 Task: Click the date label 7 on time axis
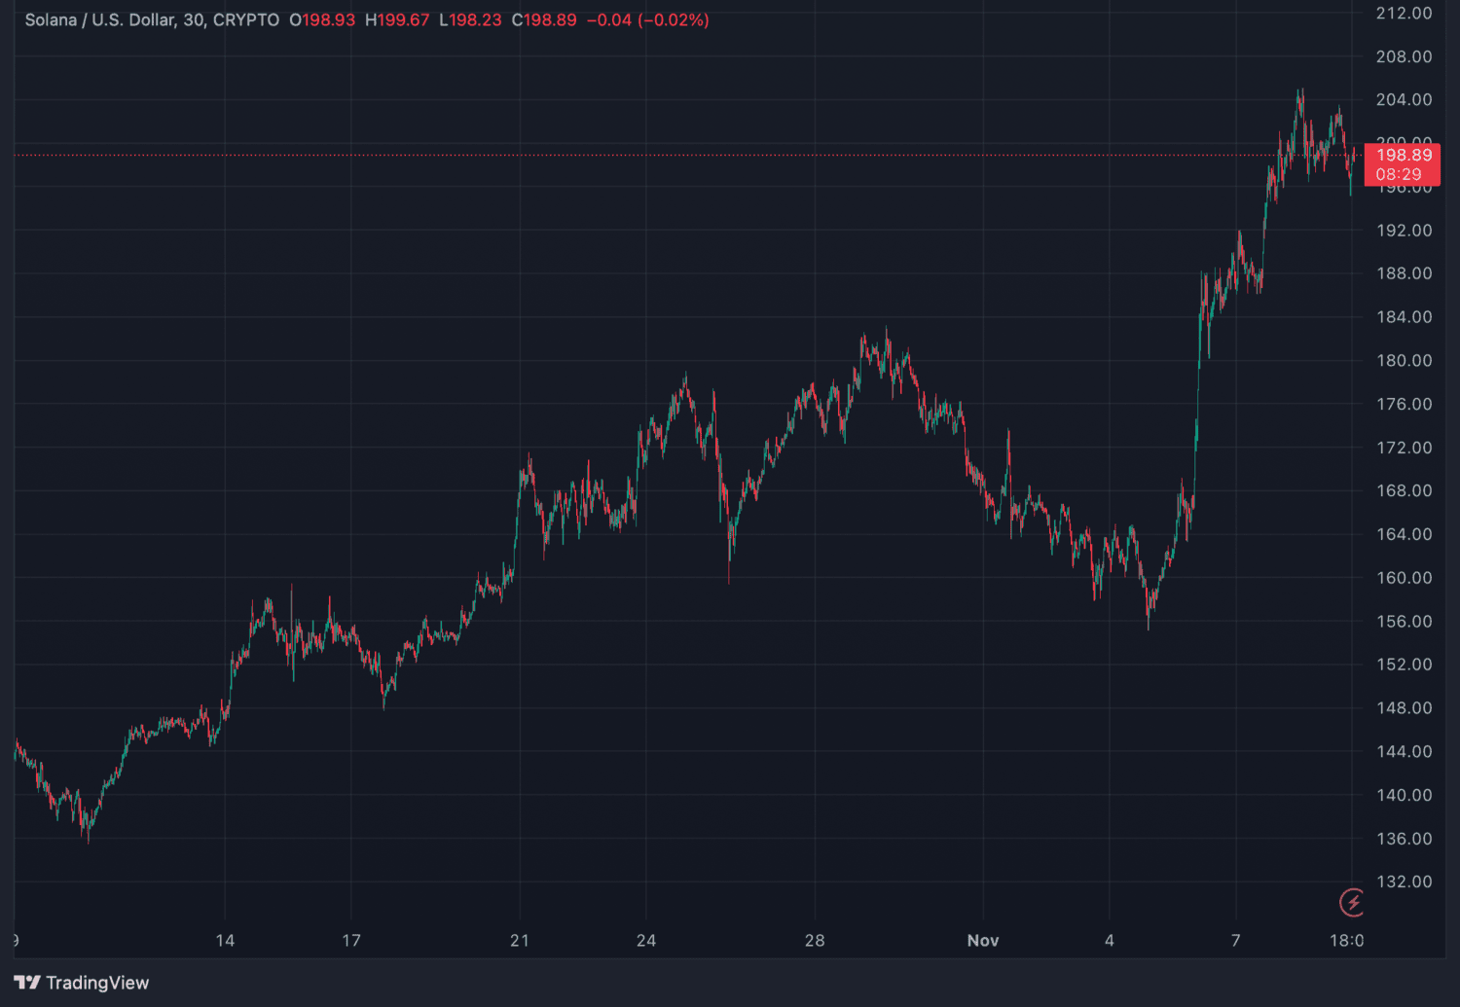[1236, 940]
